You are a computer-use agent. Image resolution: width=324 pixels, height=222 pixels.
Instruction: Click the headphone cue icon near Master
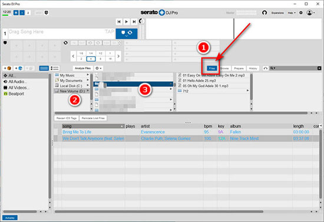coord(265,13)
